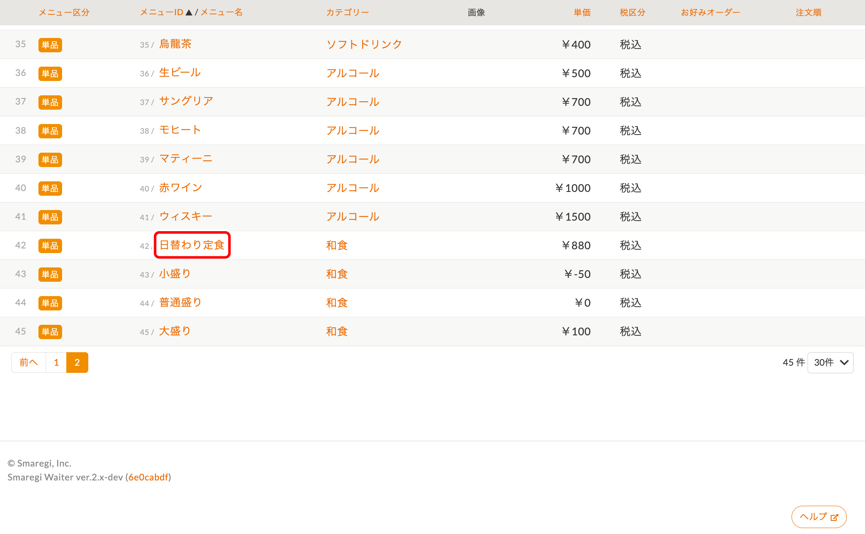The width and height of the screenshot is (865, 534).
Task: Click 単品 badge in row 45
Action: coord(50,332)
